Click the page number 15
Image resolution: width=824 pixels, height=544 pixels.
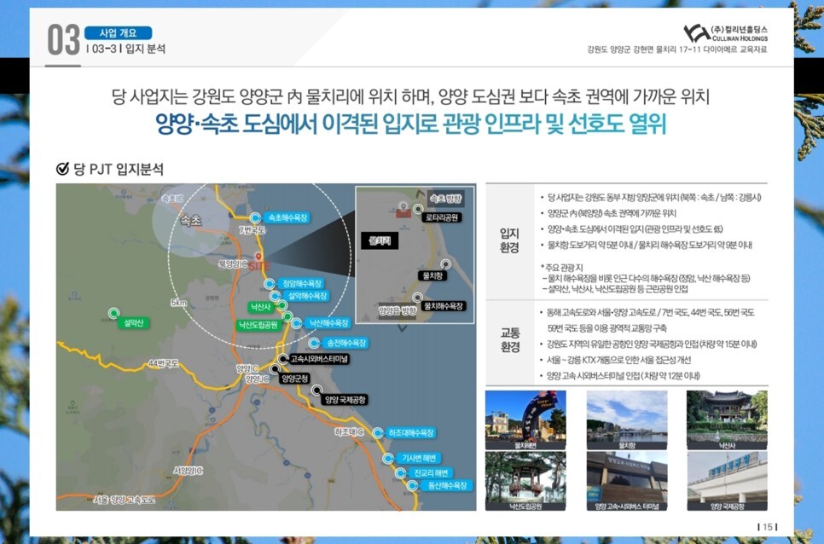point(767,527)
